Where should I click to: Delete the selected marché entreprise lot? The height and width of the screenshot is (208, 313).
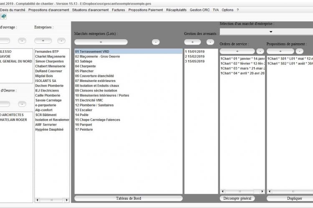tap(156, 42)
